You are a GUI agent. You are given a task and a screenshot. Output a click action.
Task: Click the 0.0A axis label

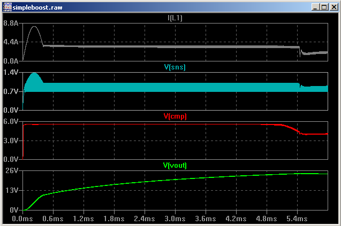click(x=11, y=61)
